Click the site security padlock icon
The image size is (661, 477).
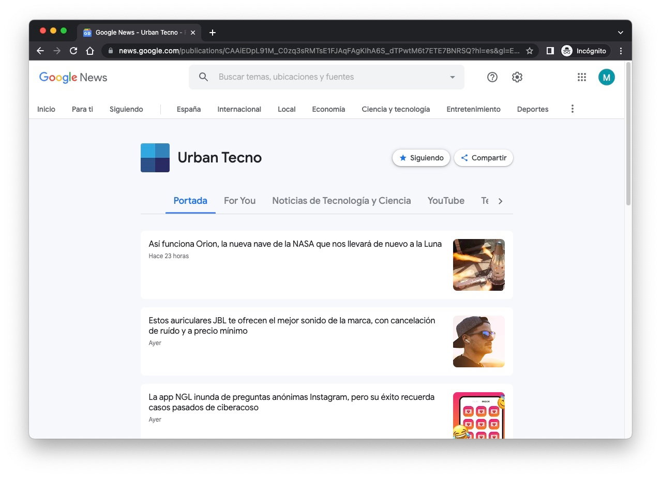[x=110, y=51]
